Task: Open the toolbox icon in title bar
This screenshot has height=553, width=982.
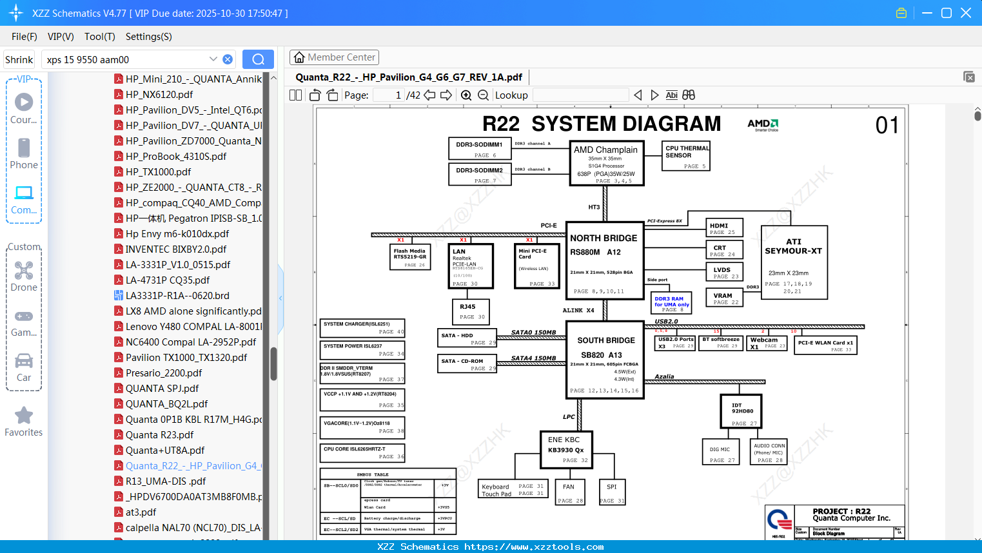Action: tap(901, 13)
